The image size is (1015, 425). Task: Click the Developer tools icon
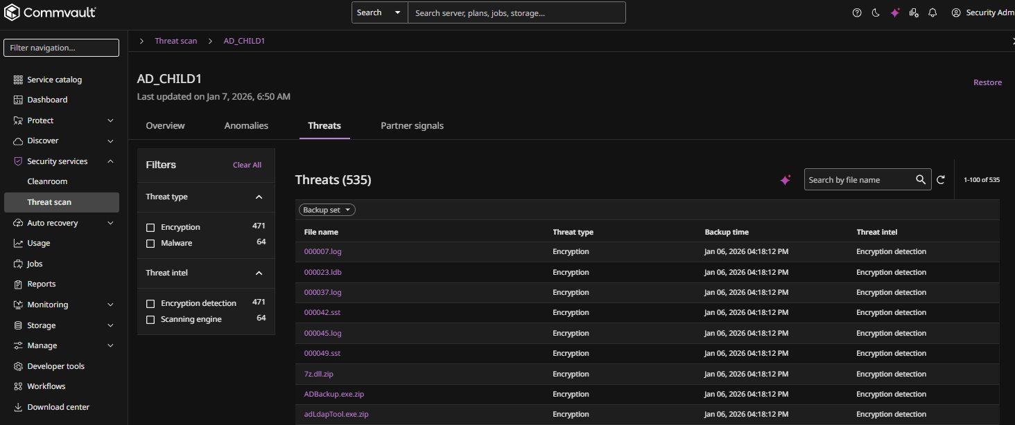tap(18, 366)
